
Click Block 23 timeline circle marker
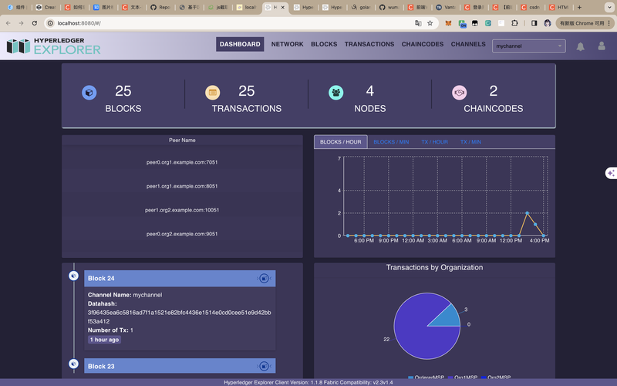coord(73,364)
